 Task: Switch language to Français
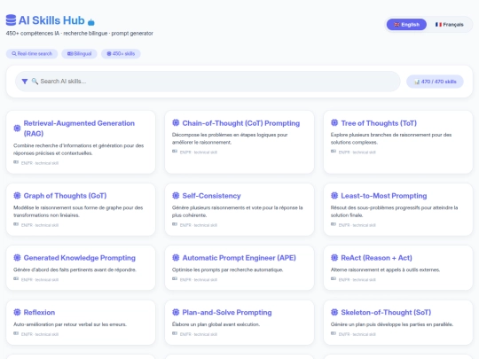pos(449,25)
